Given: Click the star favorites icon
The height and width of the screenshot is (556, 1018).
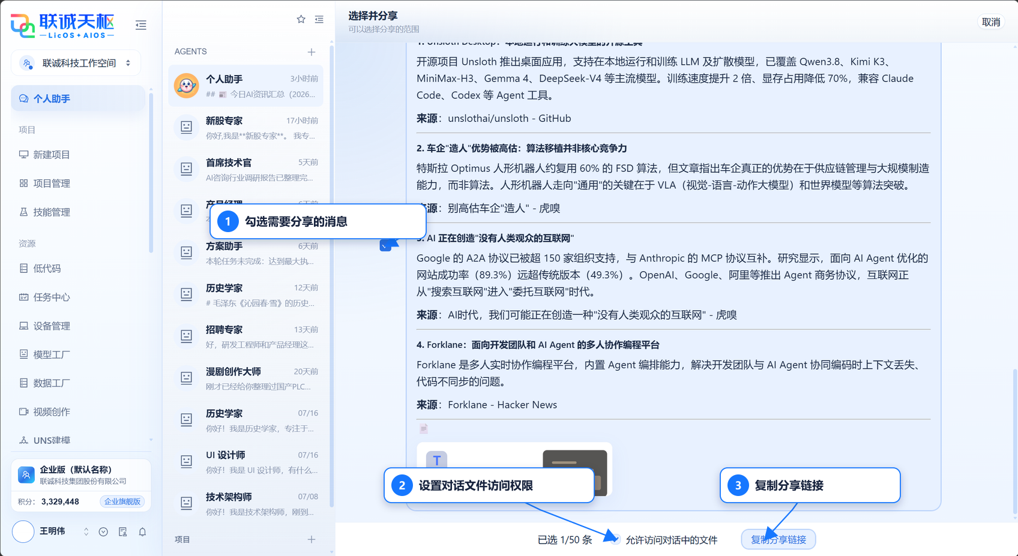Looking at the screenshot, I should [301, 19].
